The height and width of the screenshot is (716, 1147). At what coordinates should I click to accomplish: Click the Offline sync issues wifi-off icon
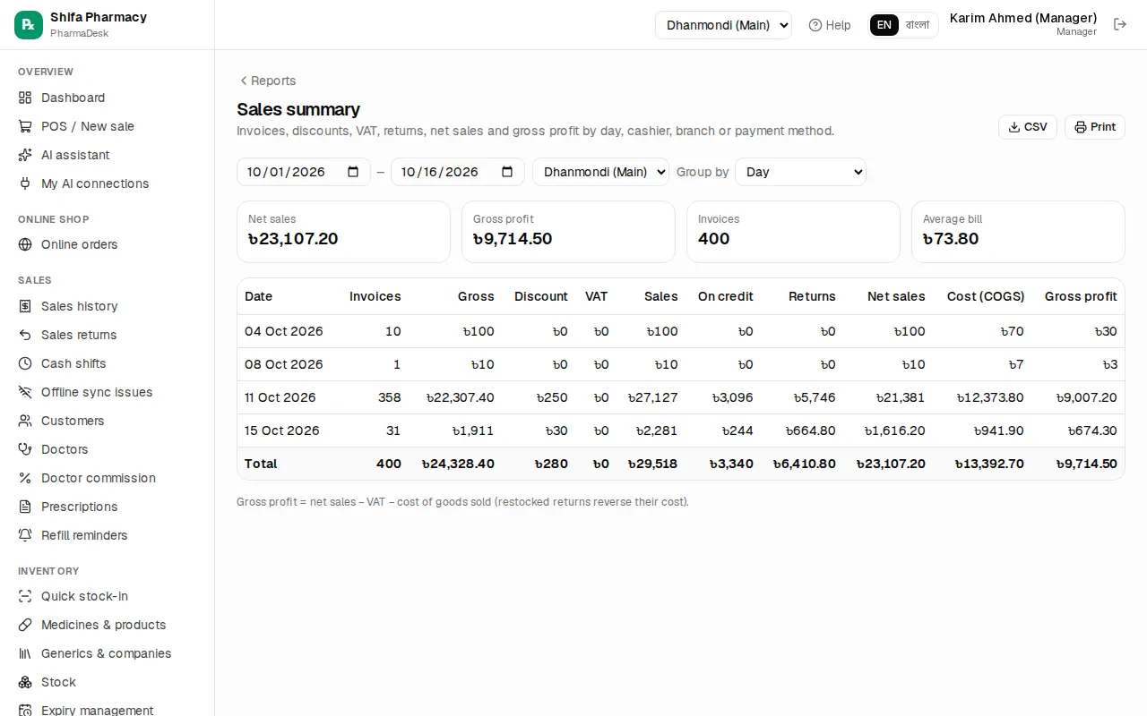[x=25, y=392]
